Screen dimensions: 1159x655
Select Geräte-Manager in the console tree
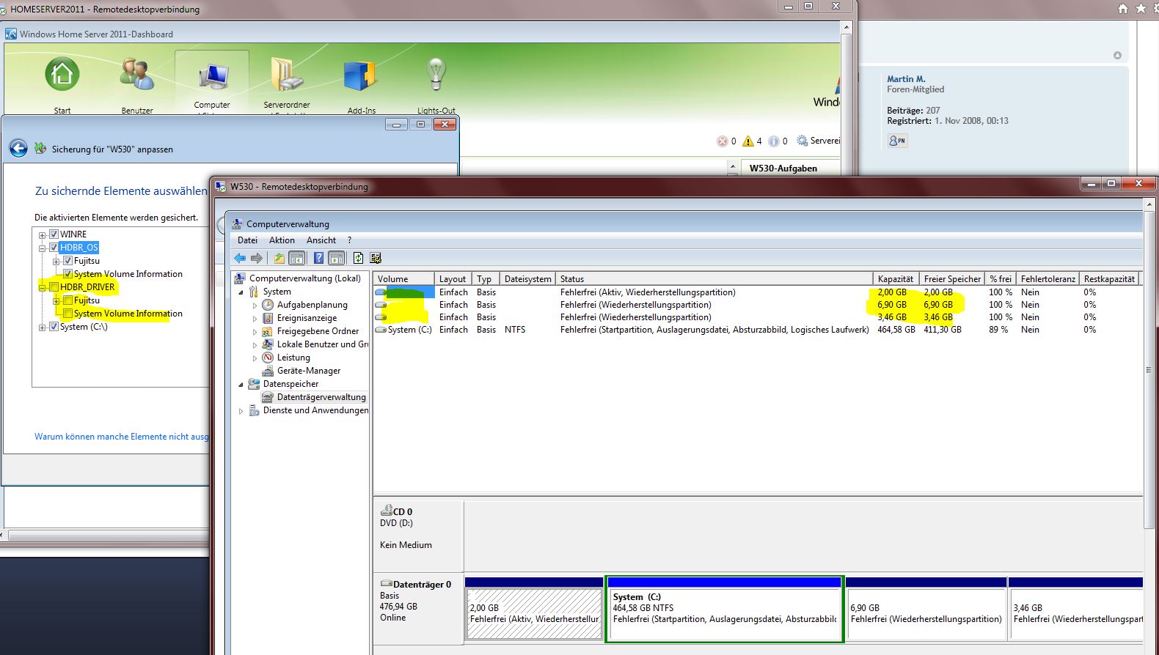(308, 371)
